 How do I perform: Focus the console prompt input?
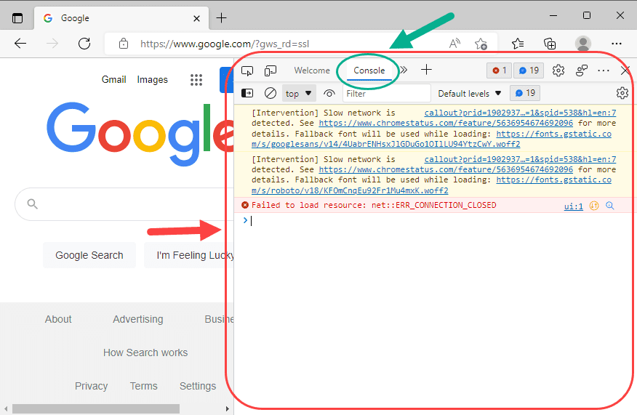[x=433, y=220]
